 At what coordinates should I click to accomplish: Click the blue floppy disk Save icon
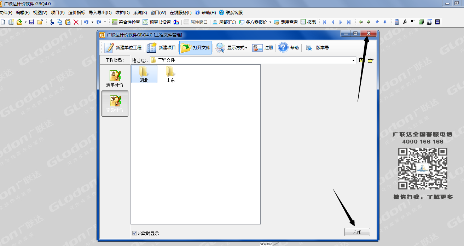click(31, 22)
